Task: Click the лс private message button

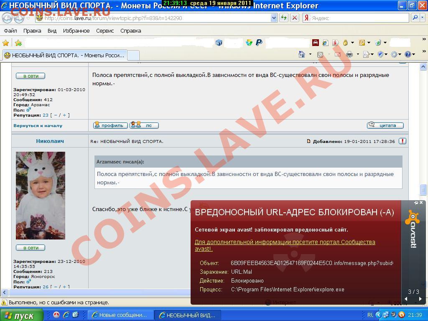Action: tap(144, 125)
